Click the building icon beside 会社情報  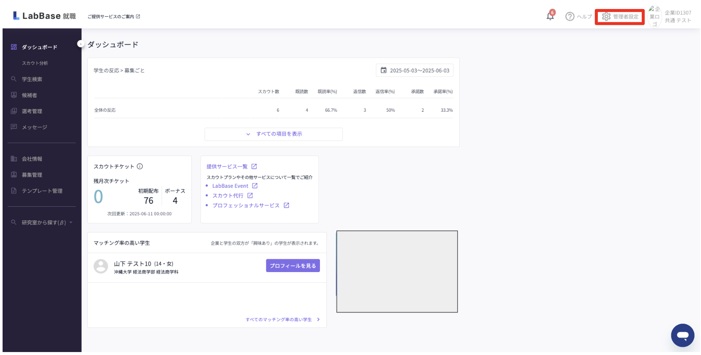coord(14,159)
